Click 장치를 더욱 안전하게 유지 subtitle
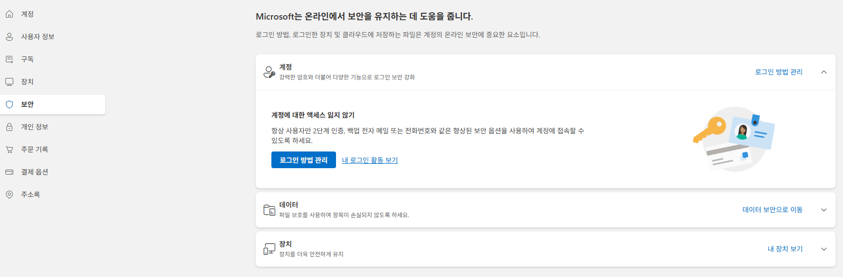843x277 pixels. [x=312, y=254]
